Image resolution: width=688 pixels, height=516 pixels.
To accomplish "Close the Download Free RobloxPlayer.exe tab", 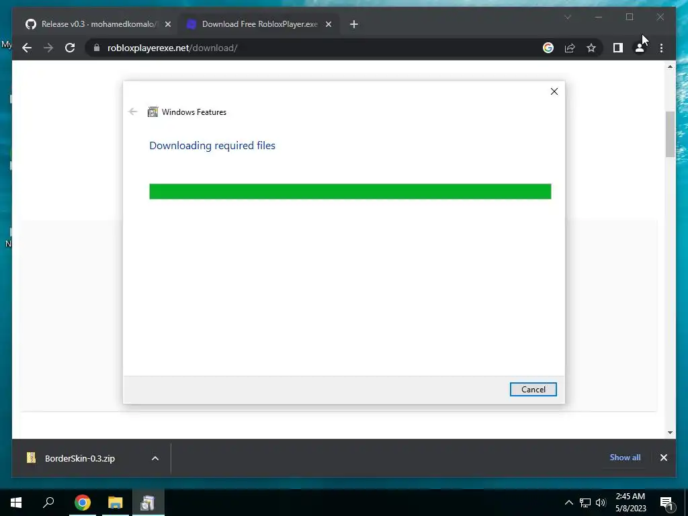I will pos(328,24).
